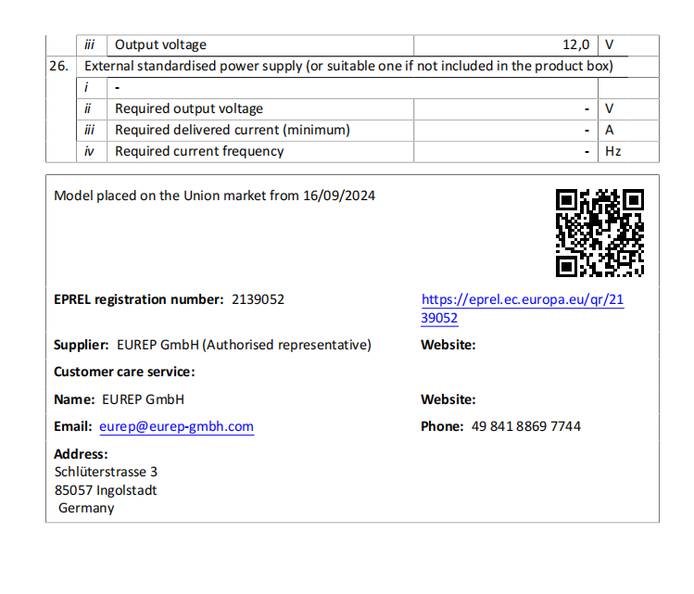Click the EPREL QR code image
694x594 pixels.
point(599,233)
